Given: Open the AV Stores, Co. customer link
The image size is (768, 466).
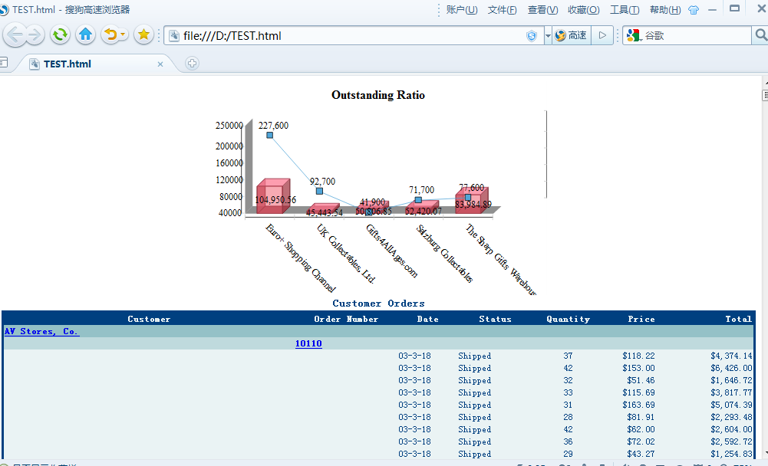Looking at the screenshot, I should point(41,331).
